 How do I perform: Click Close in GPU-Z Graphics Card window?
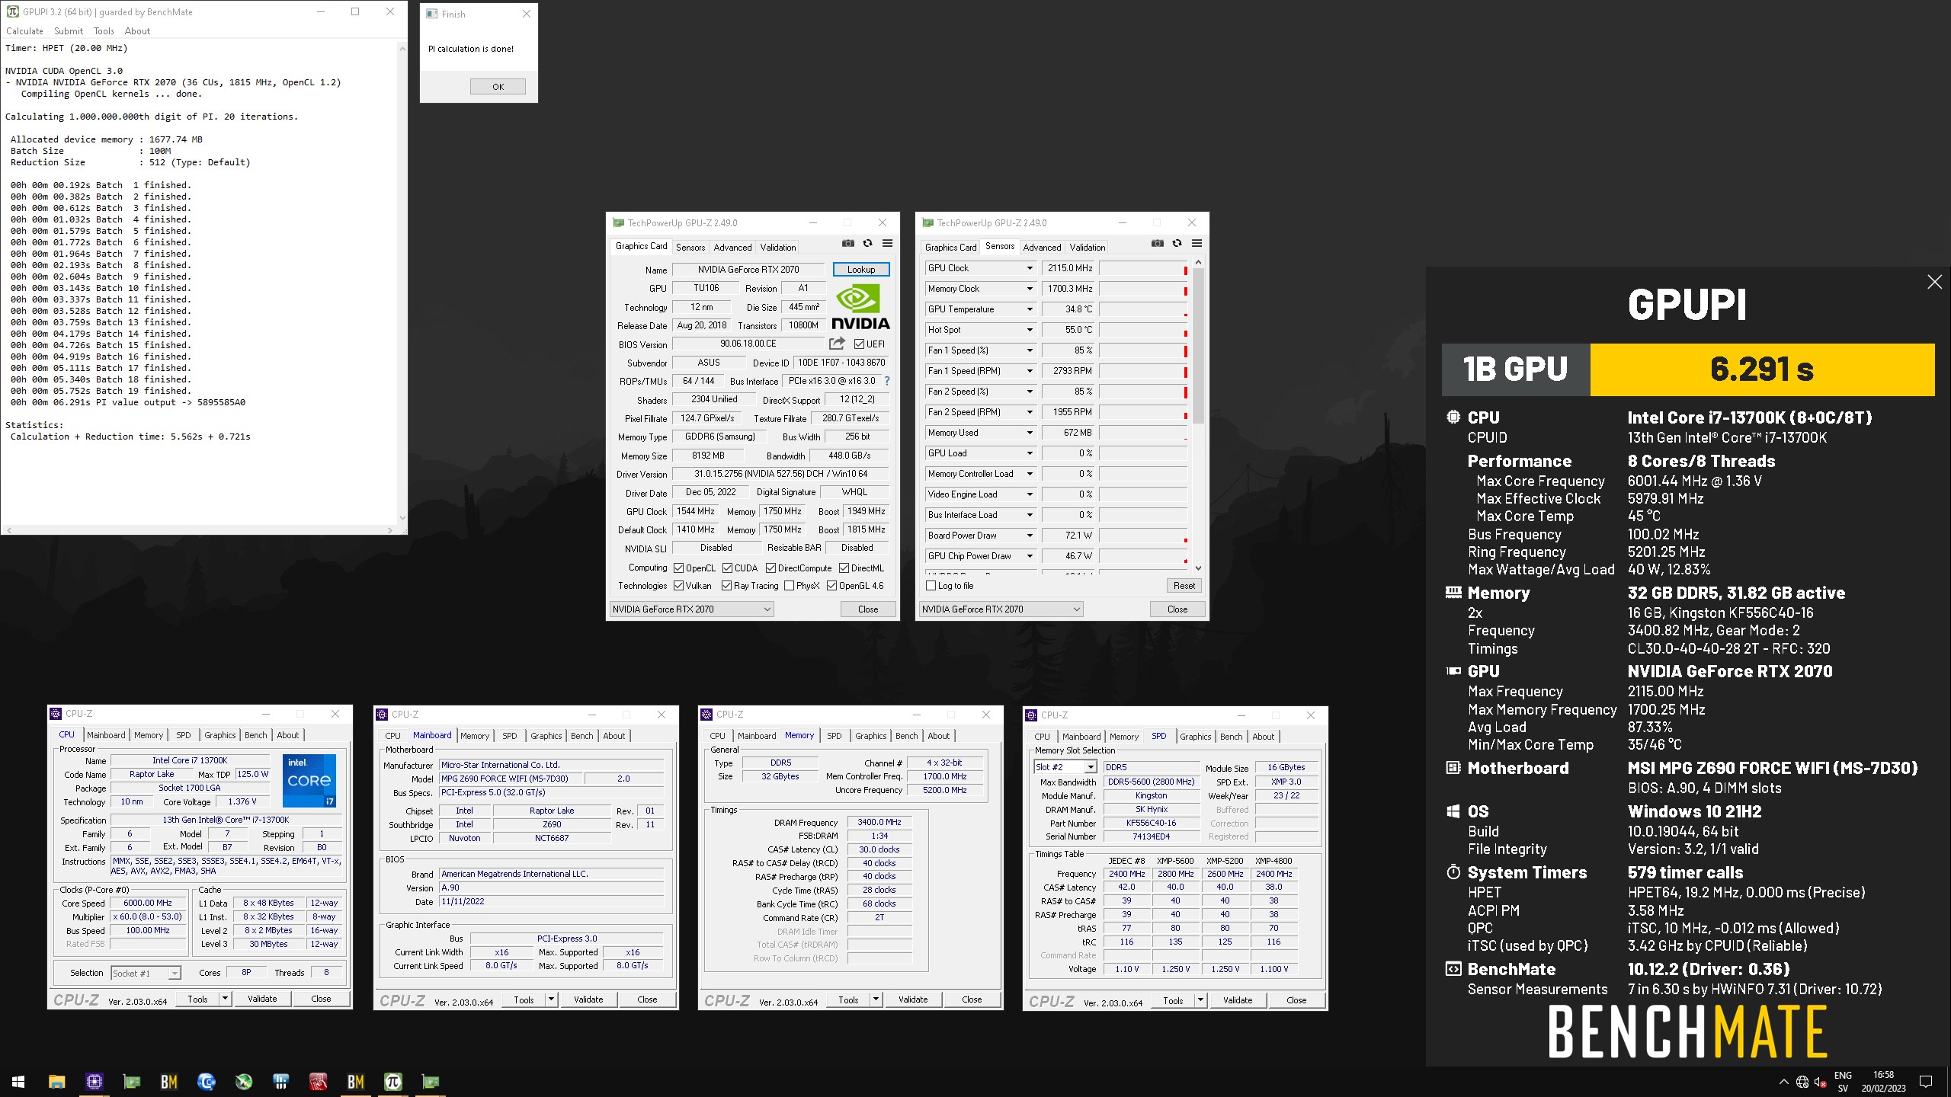click(868, 609)
